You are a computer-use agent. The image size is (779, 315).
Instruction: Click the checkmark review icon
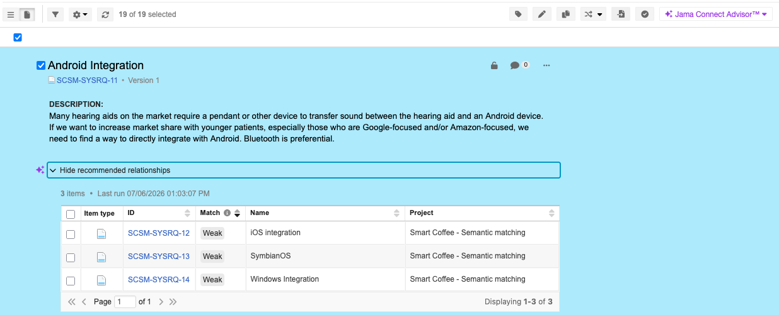pos(645,14)
